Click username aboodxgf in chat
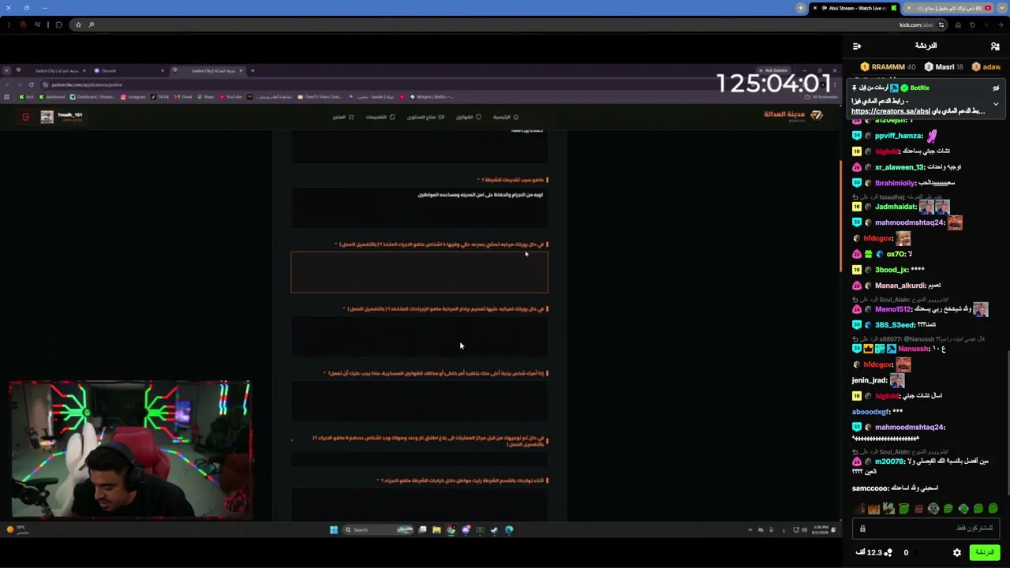The width and height of the screenshot is (1010, 568). point(870,412)
